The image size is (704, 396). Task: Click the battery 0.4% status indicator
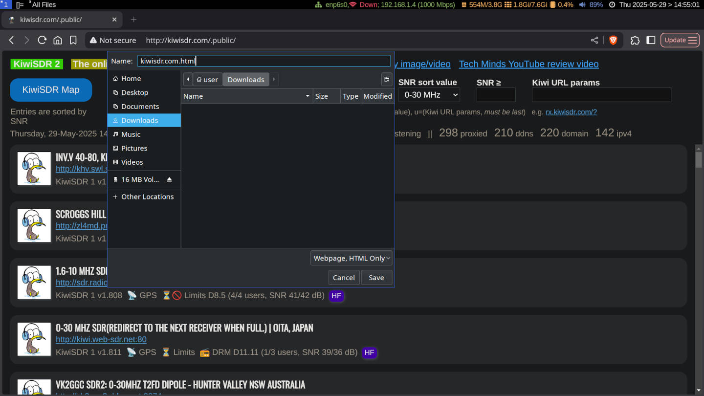[x=561, y=4]
